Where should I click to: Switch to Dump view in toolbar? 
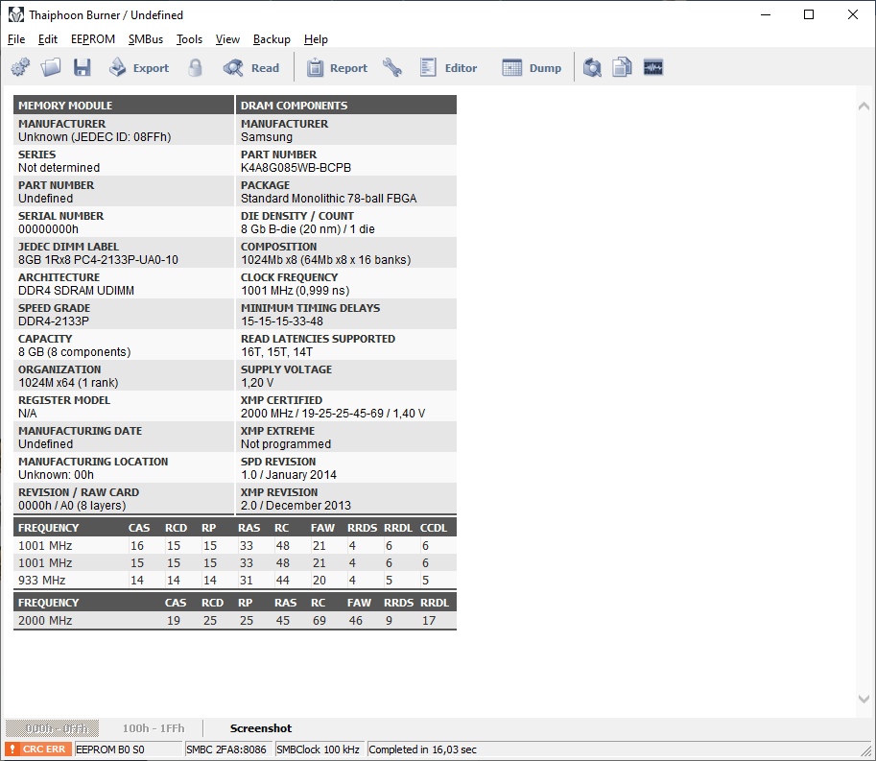click(x=532, y=67)
